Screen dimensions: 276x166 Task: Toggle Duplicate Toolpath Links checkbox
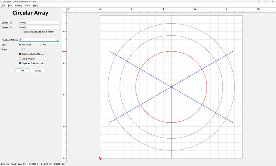(20, 63)
